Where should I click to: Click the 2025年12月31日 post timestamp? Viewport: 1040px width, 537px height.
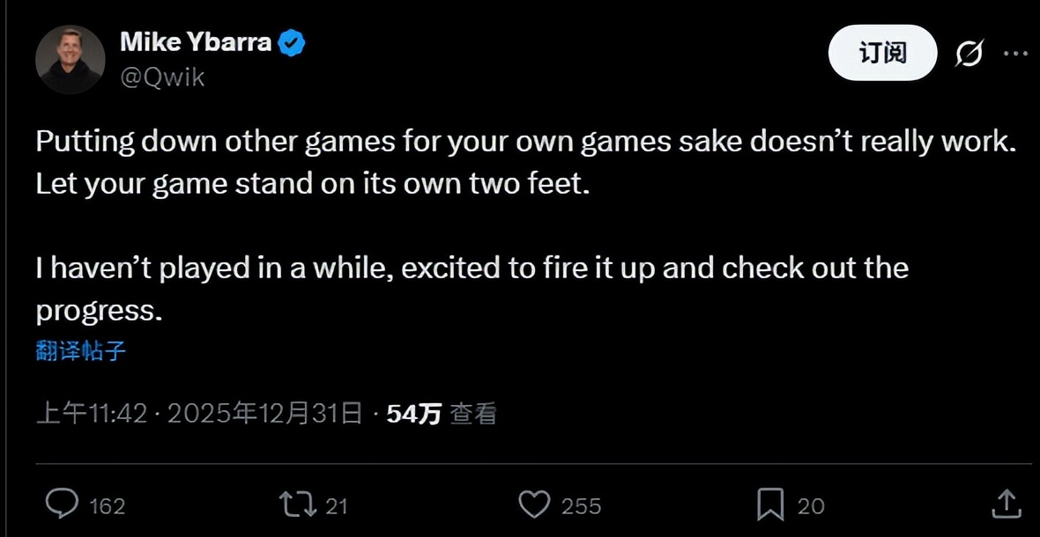tap(264, 413)
